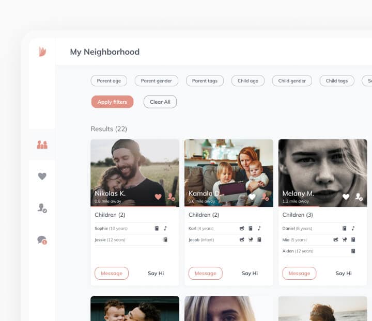
Task: Open favorites via sidebar heart icon
Action: [42, 176]
